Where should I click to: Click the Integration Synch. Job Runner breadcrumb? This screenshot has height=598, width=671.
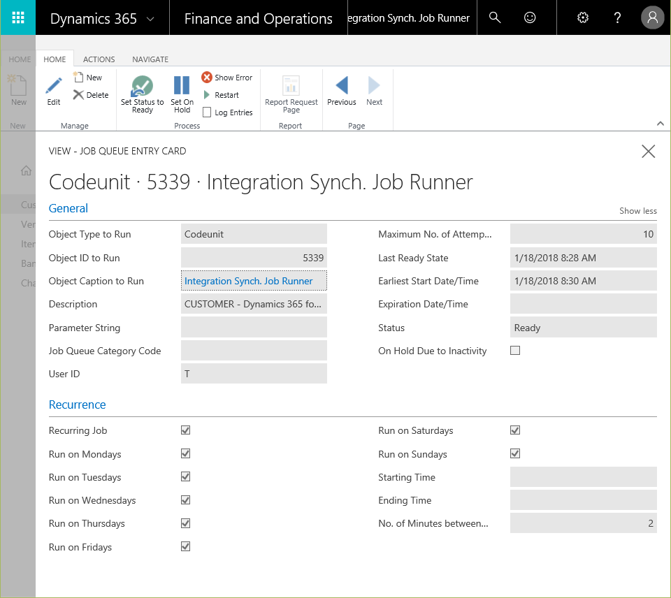[x=409, y=18]
